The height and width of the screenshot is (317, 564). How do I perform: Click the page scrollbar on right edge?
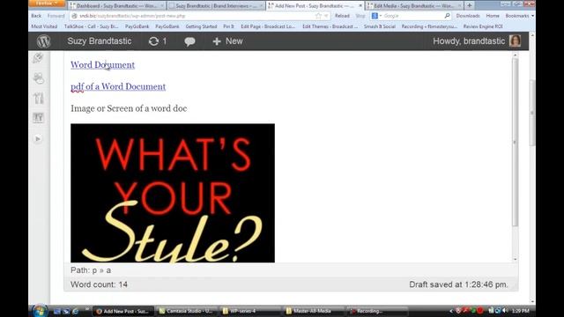click(532, 114)
